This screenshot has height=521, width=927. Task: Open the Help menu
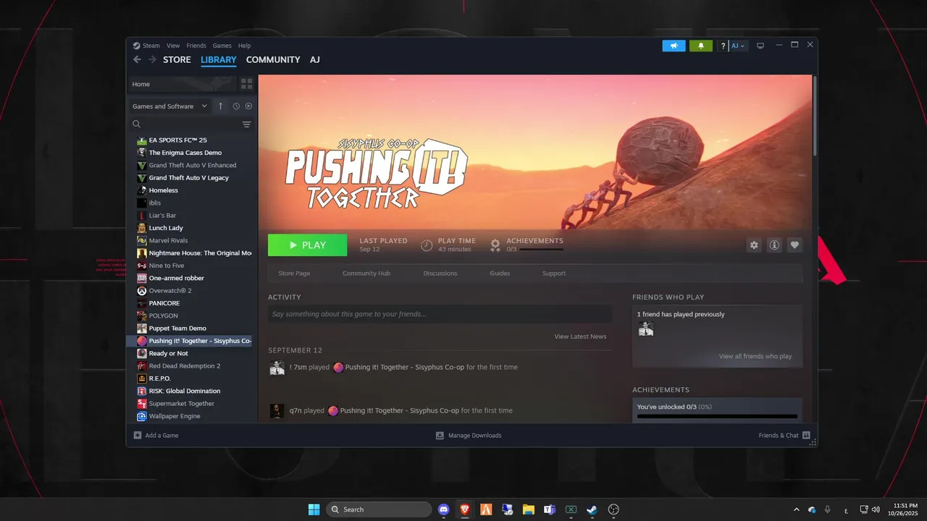coord(245,46)
